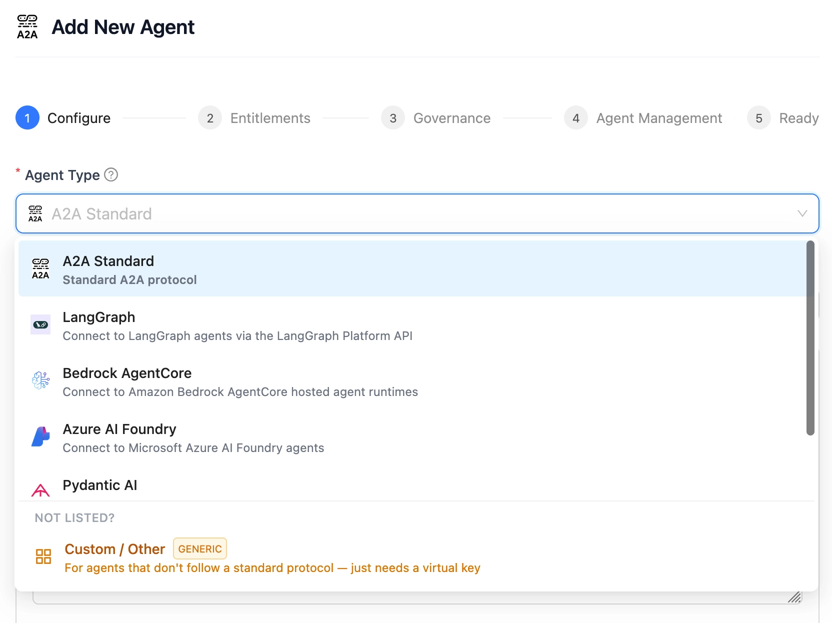Click 'Connect to Microsoft Azure AI Foundry agents'
Screen dimensions: 832x623
point(193,448)
